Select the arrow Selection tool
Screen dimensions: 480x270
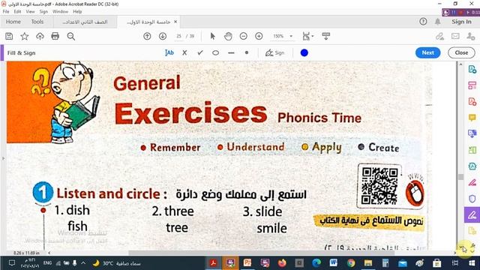tap(213, 36)
